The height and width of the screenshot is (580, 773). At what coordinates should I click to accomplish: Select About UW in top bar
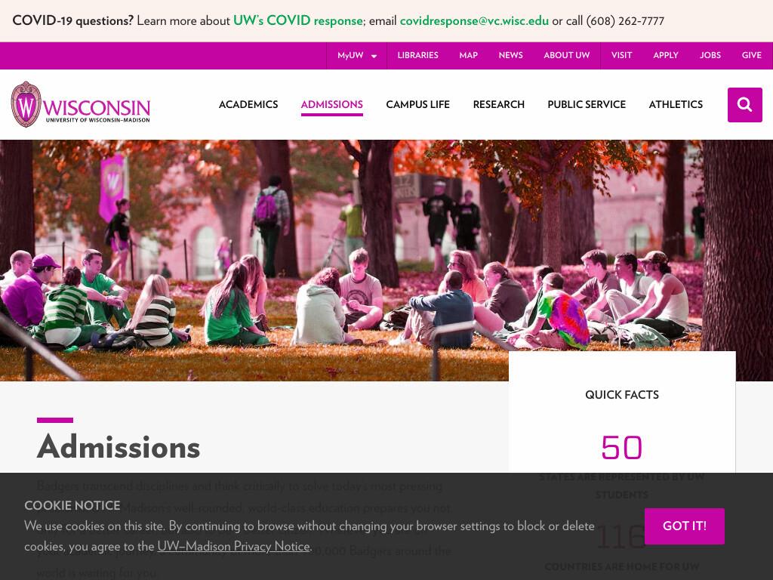click(x=566, y=55)
